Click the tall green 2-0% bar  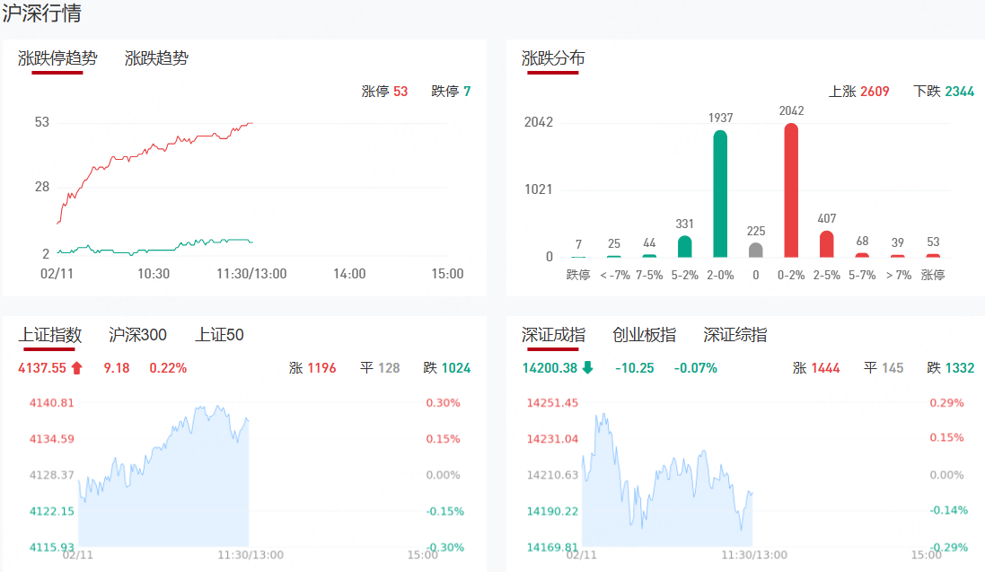(x=720, y=194)
